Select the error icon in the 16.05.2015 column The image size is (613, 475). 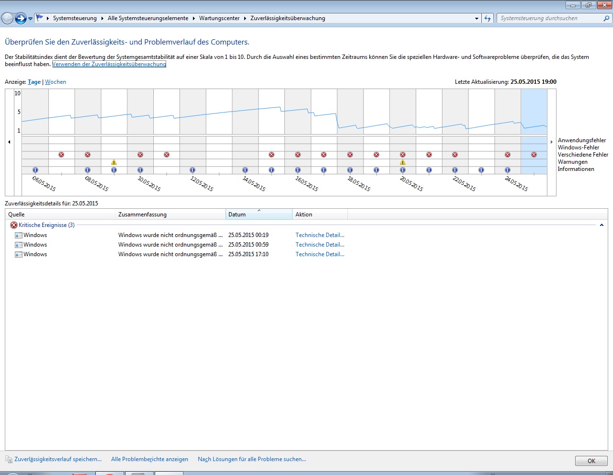point(298,155)
